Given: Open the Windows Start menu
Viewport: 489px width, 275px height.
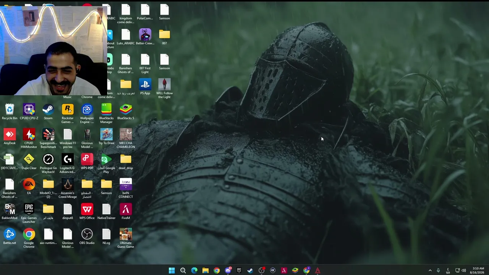Looking at the screenshot, I should pos(172,270).
